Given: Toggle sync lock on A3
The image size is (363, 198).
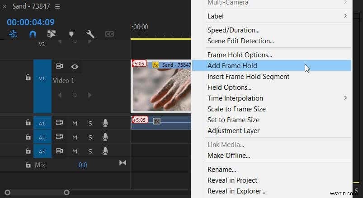Looking at the screenshot, I should (x=60, y=151).
